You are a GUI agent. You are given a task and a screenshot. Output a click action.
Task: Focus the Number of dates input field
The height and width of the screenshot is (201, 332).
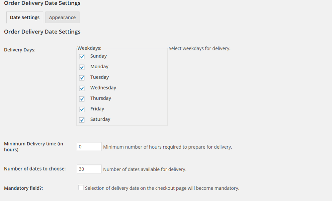click(x=89, y=169)
